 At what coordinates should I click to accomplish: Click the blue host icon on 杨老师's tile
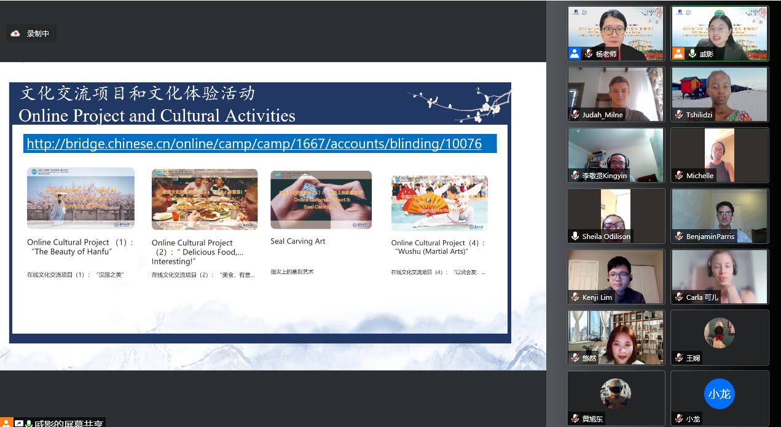[x=575, y=53]
